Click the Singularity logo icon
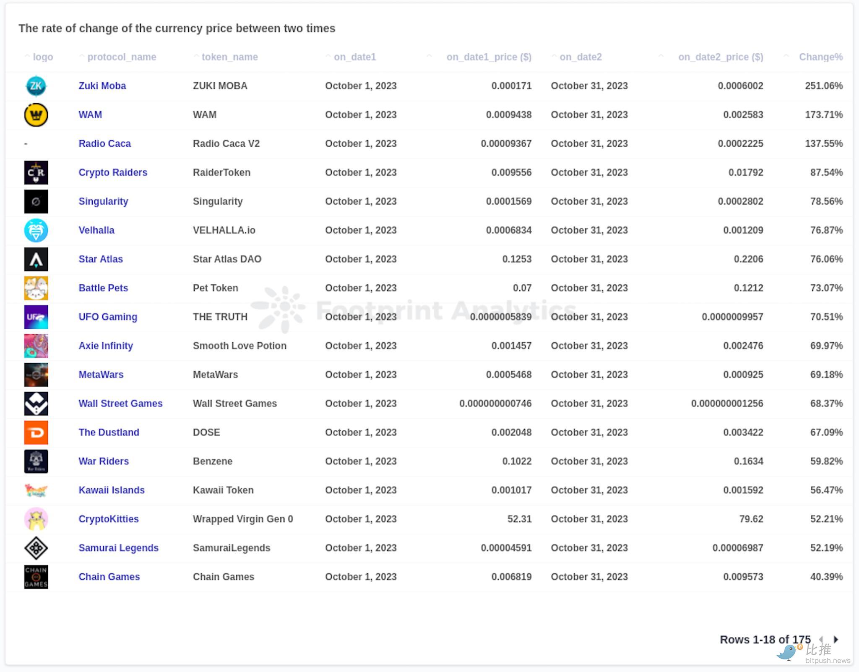859x672 pixels. click(36, 201)
